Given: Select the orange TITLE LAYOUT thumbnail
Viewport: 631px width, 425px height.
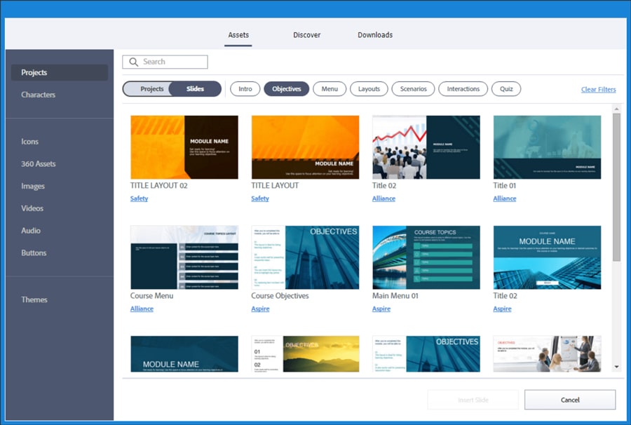Looking at the screenshot, I should [305, 147].
